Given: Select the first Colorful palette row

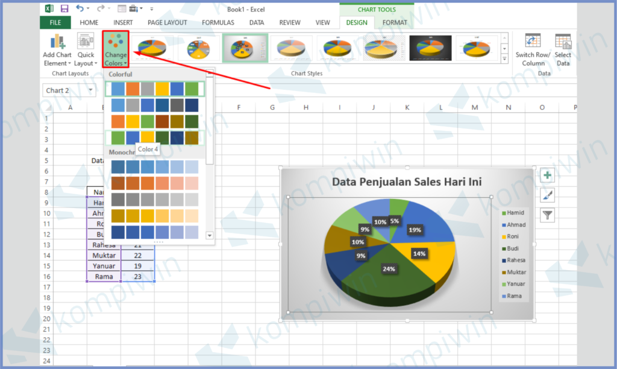Looking at the screenshot, I should (155, 89).
